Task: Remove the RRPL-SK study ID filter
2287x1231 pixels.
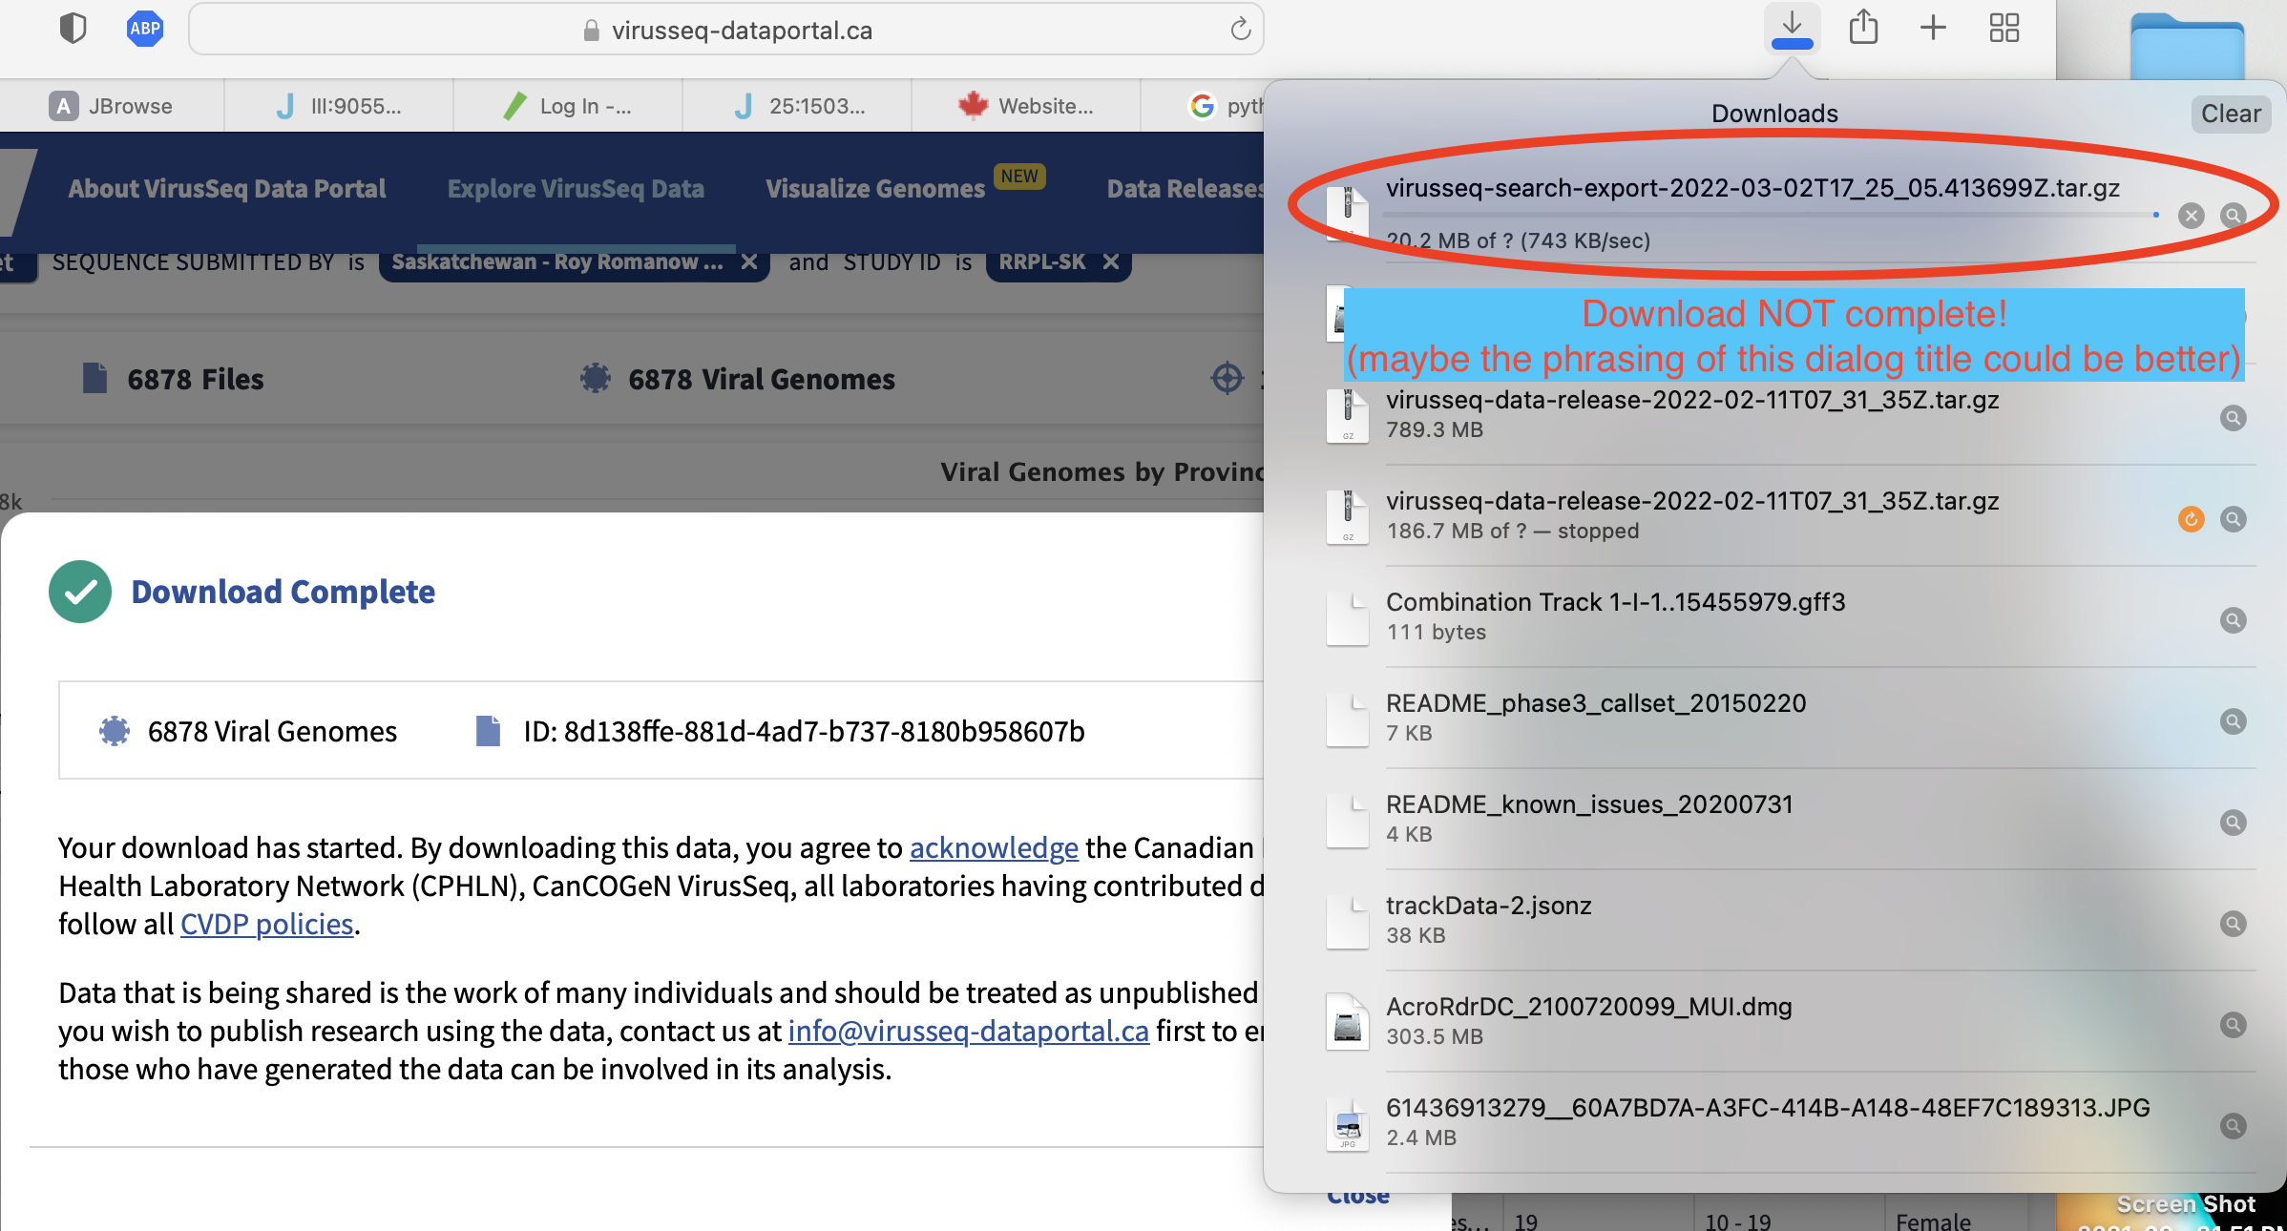Action: pyautogui.click(x=1110, y=261)
